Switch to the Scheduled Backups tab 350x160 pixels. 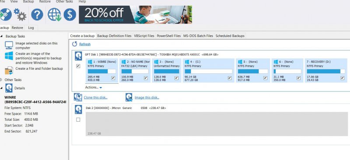click(230, 36)
